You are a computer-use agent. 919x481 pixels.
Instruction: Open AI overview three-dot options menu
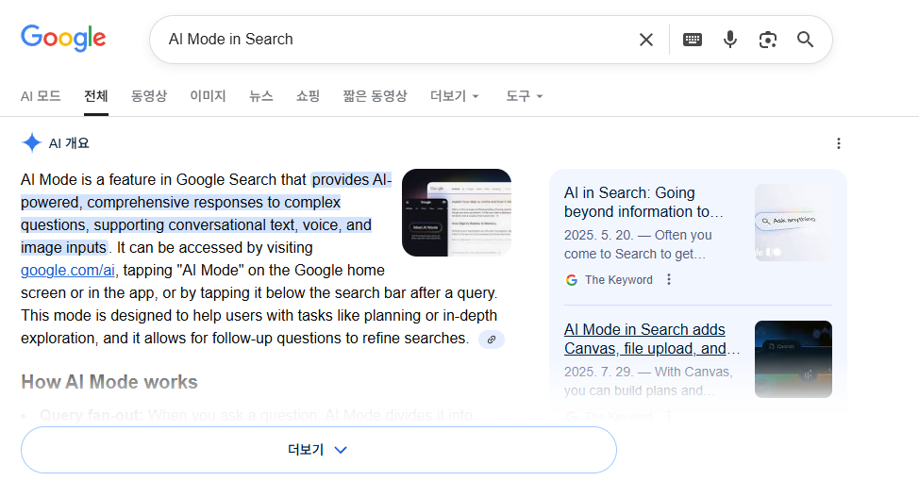point(839,143)
